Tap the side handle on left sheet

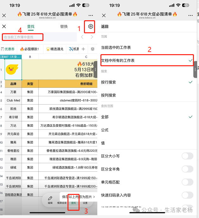[95, 69]
